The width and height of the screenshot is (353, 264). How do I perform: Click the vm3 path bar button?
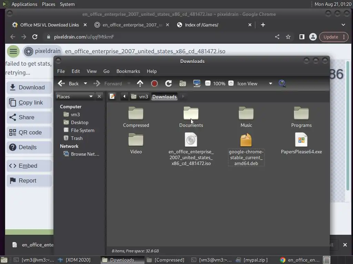pos(140,97)
